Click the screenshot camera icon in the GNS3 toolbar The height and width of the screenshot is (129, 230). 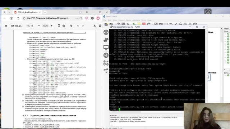coord(195,24)
